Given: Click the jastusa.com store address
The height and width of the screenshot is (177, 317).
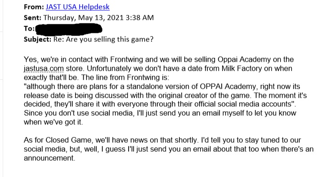Looking at the screenshot, I should [44, 68].
